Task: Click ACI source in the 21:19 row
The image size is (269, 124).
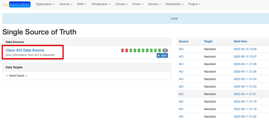Action: pos(181,101)
